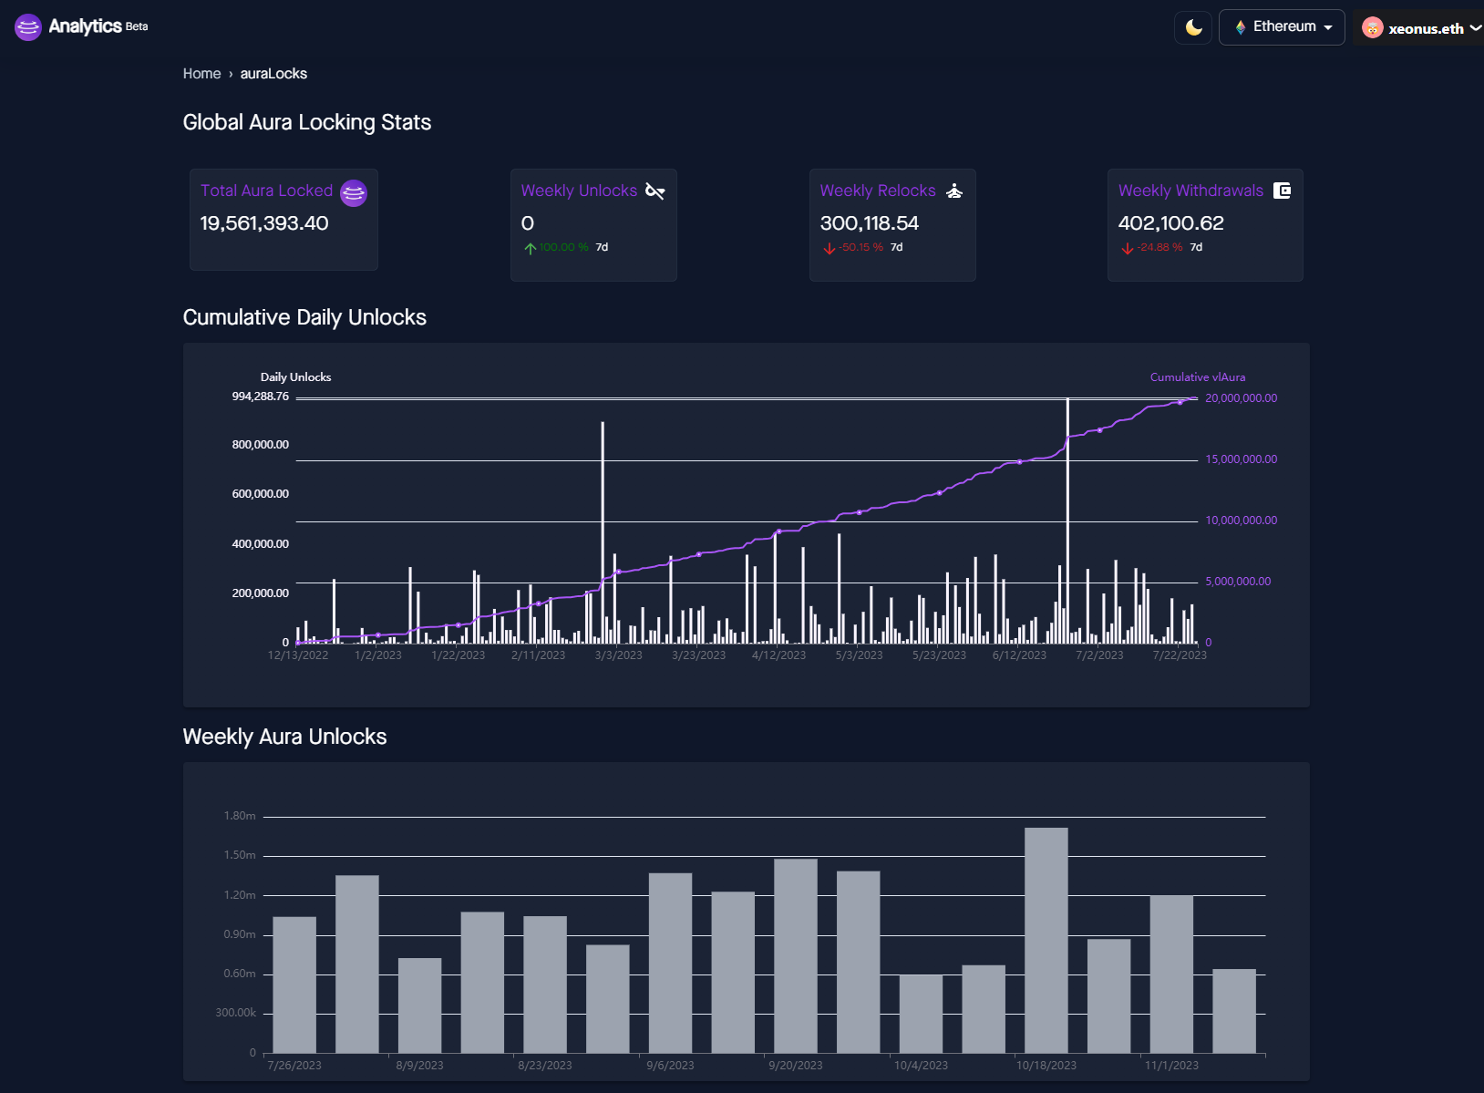Click the tallest daily unlock bar near 7/2/2023
1484x1093 pixels.
tap(1067, 521)
